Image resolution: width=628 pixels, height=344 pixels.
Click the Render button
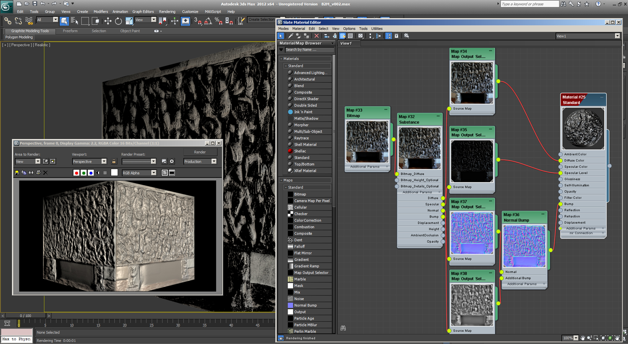(200, 152)
